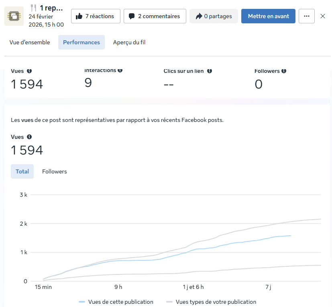Screen dimensions: 332x307
Task: Click the info icon beside chart Vues heading
Action: click(29, 137)
